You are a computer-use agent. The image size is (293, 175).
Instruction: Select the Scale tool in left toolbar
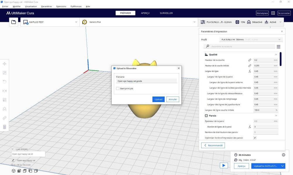[4, 73]
